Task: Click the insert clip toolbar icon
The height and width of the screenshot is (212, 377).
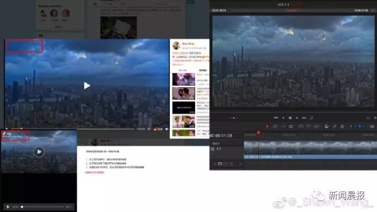Action: [301, 127]
